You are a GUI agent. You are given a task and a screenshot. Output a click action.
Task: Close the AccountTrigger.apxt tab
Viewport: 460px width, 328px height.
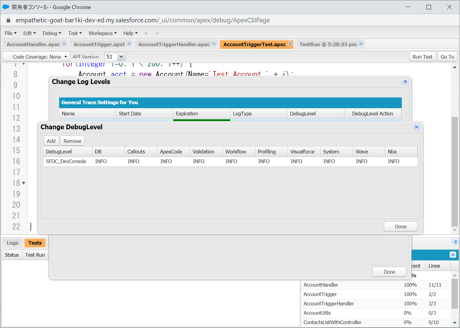pyautogui.click(x=129, y=43)
